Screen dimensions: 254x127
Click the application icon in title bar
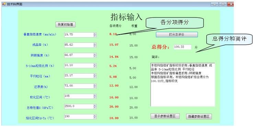tap(4, 4)
